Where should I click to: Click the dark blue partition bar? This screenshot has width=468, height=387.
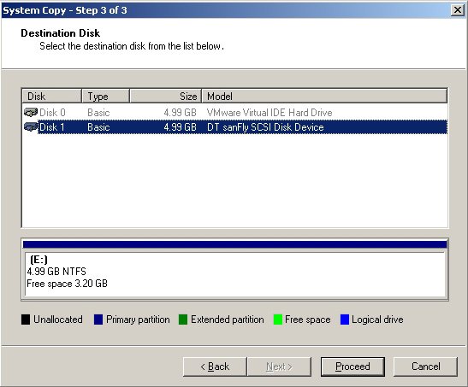[x=235, y=244]
